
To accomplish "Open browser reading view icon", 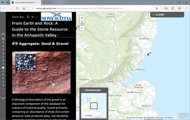I will click(x=152, y=8).
